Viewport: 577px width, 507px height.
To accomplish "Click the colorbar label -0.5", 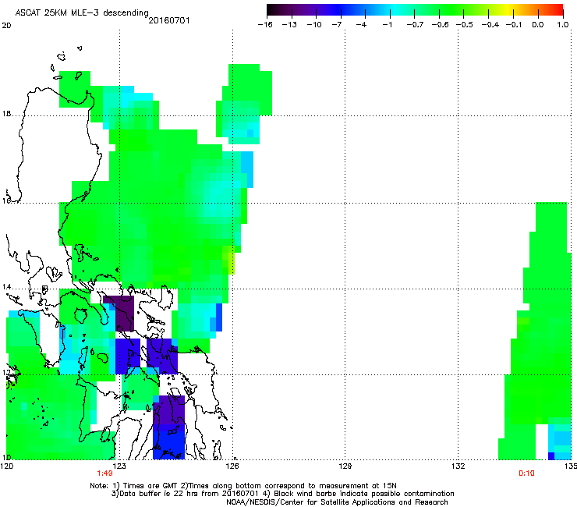I will point(465,25).
